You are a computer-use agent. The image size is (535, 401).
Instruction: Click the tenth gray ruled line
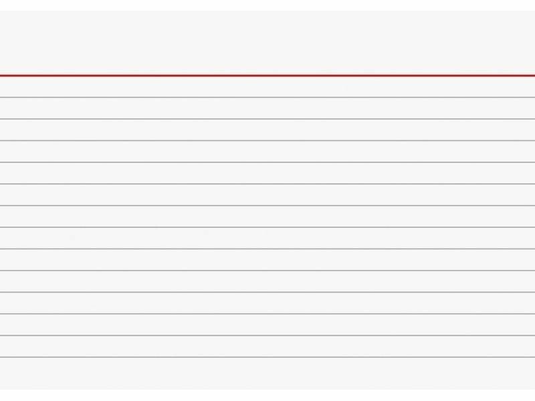click(267, 292)
